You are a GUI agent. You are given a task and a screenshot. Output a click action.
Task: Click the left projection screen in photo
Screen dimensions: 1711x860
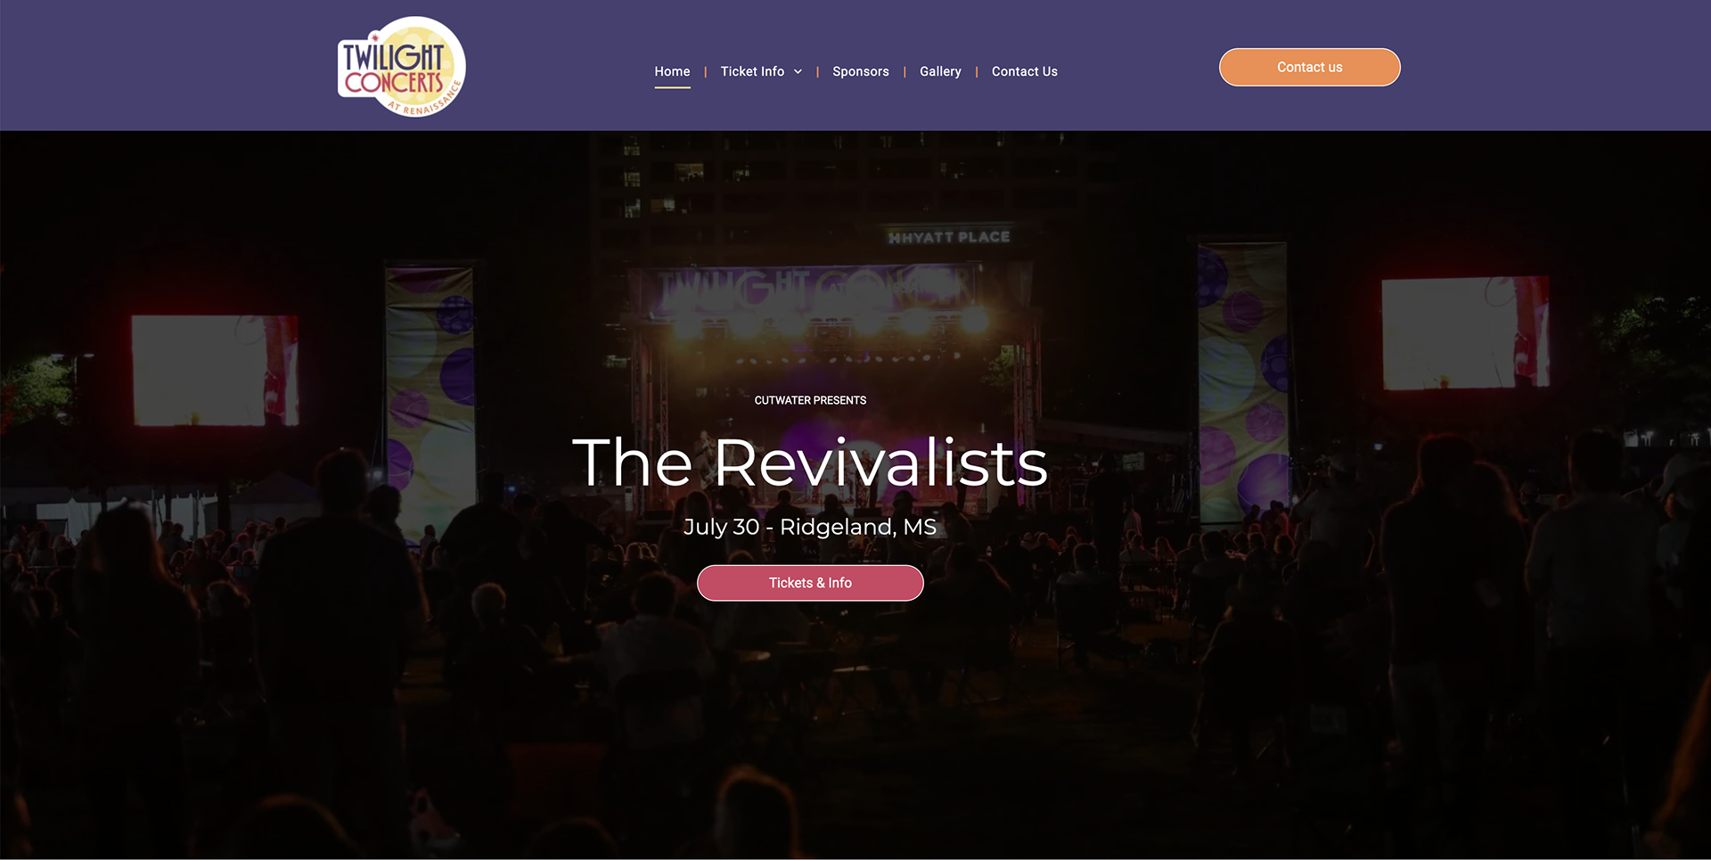point(215,371)
